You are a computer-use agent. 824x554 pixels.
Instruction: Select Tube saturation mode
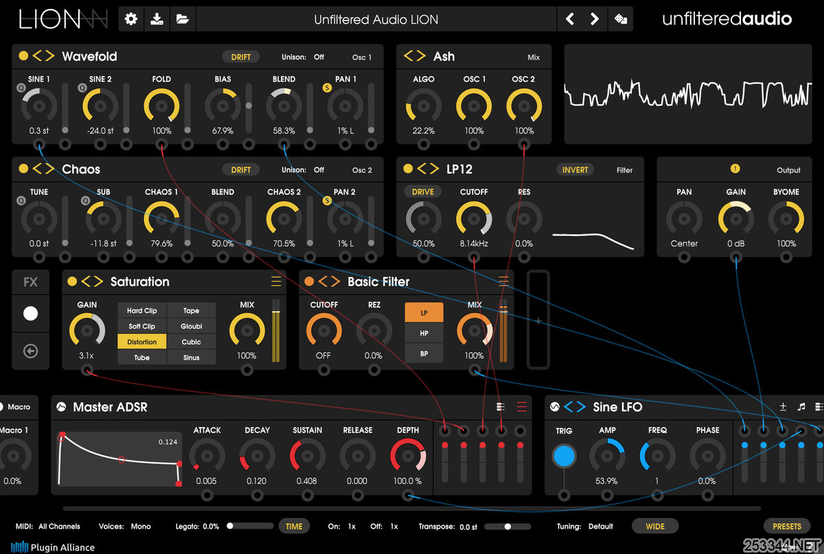141,357
